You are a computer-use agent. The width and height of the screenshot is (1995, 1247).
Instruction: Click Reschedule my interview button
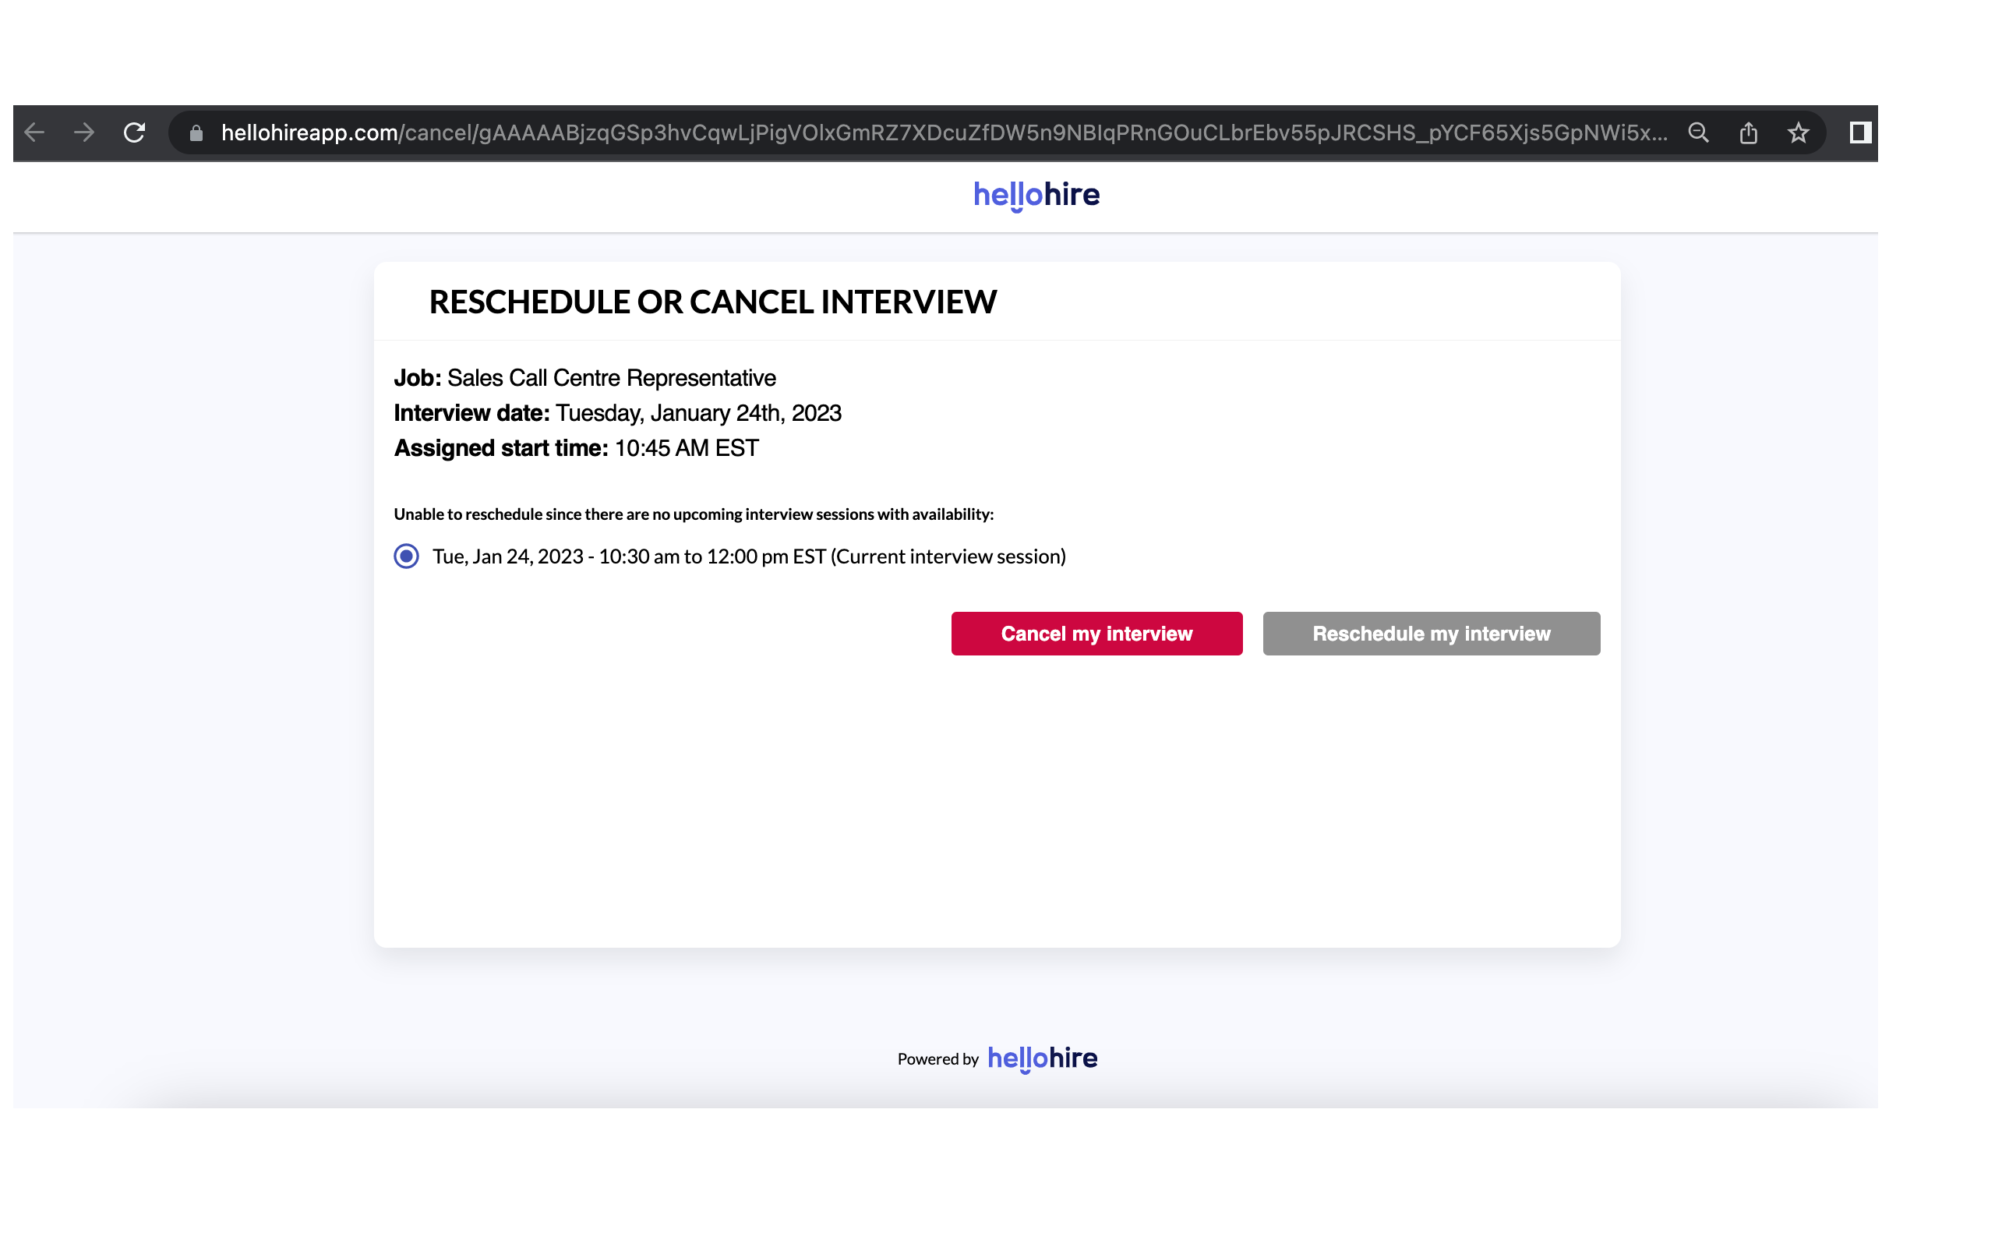click(x=1431, y=634)
